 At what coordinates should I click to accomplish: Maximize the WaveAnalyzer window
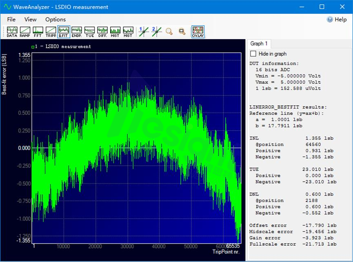tap(322, 7)
